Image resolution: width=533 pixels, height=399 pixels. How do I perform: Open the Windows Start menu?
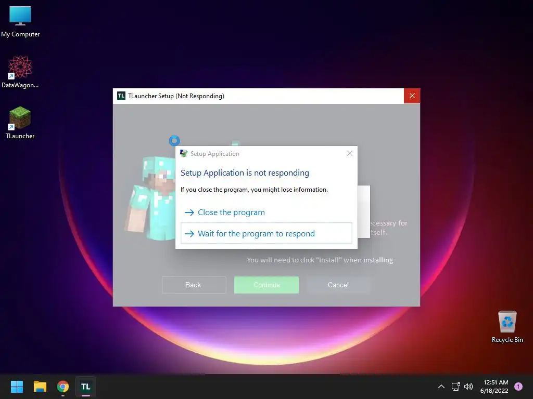17,387
